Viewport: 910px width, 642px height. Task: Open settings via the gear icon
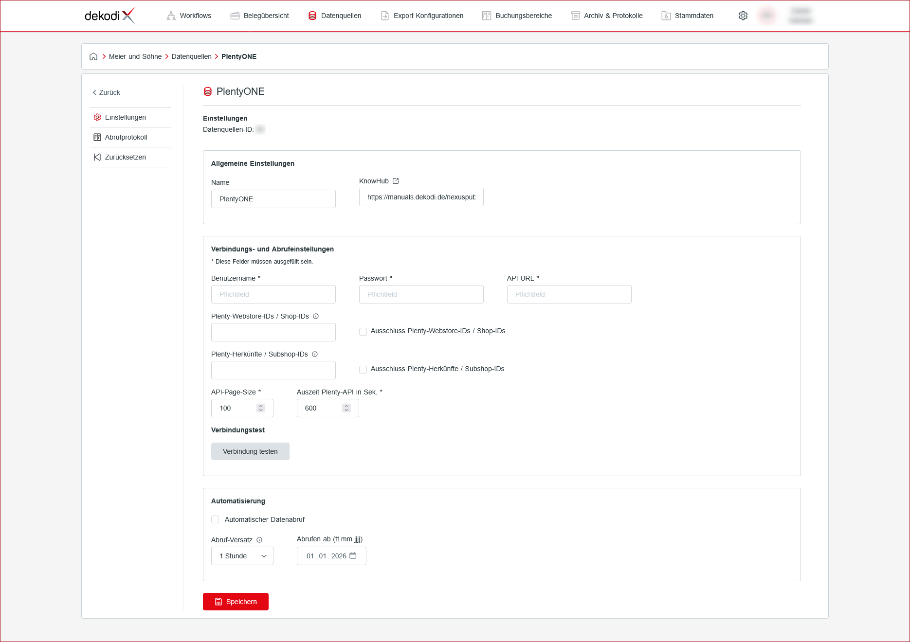click(x=743, y=16)
